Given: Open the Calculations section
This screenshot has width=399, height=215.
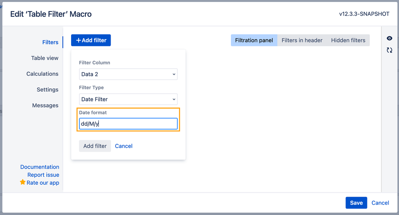Looking at the screenshot, I should click(x=42, y=74).
